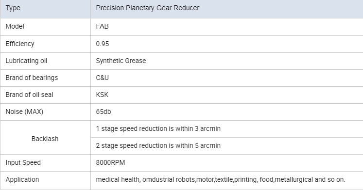Click the Input Speed label
The width and height of the screenshot is (363, 191).
pos(23,162)
